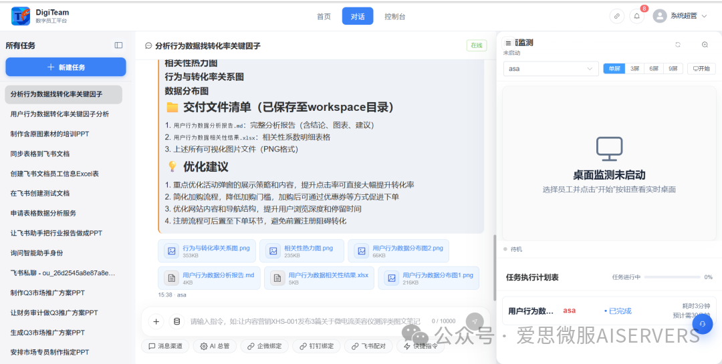Open file 用户行为数据分布图1.png

tap(429, 278)
